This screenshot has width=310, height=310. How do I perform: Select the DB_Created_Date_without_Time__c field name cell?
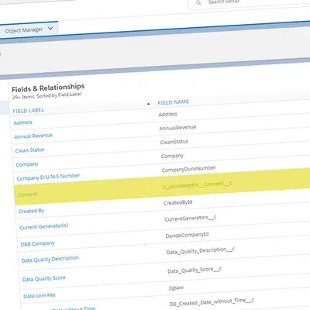(212, 302)
